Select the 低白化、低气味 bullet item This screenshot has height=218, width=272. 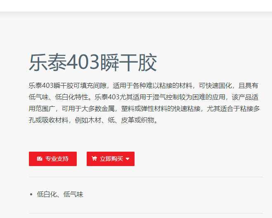pos(60,194)
